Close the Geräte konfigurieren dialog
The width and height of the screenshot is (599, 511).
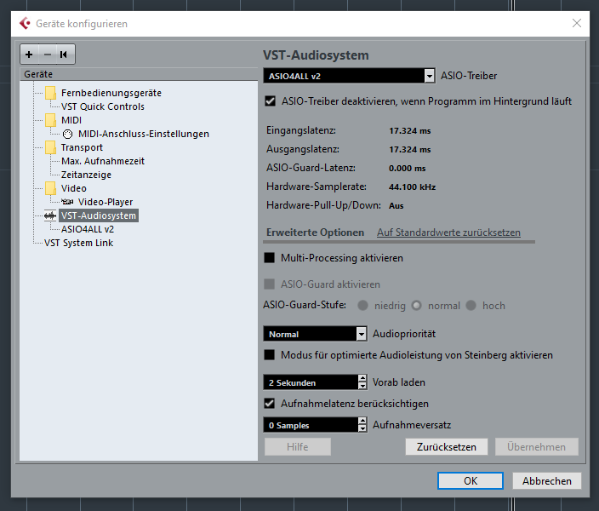[x=577, y=23]
